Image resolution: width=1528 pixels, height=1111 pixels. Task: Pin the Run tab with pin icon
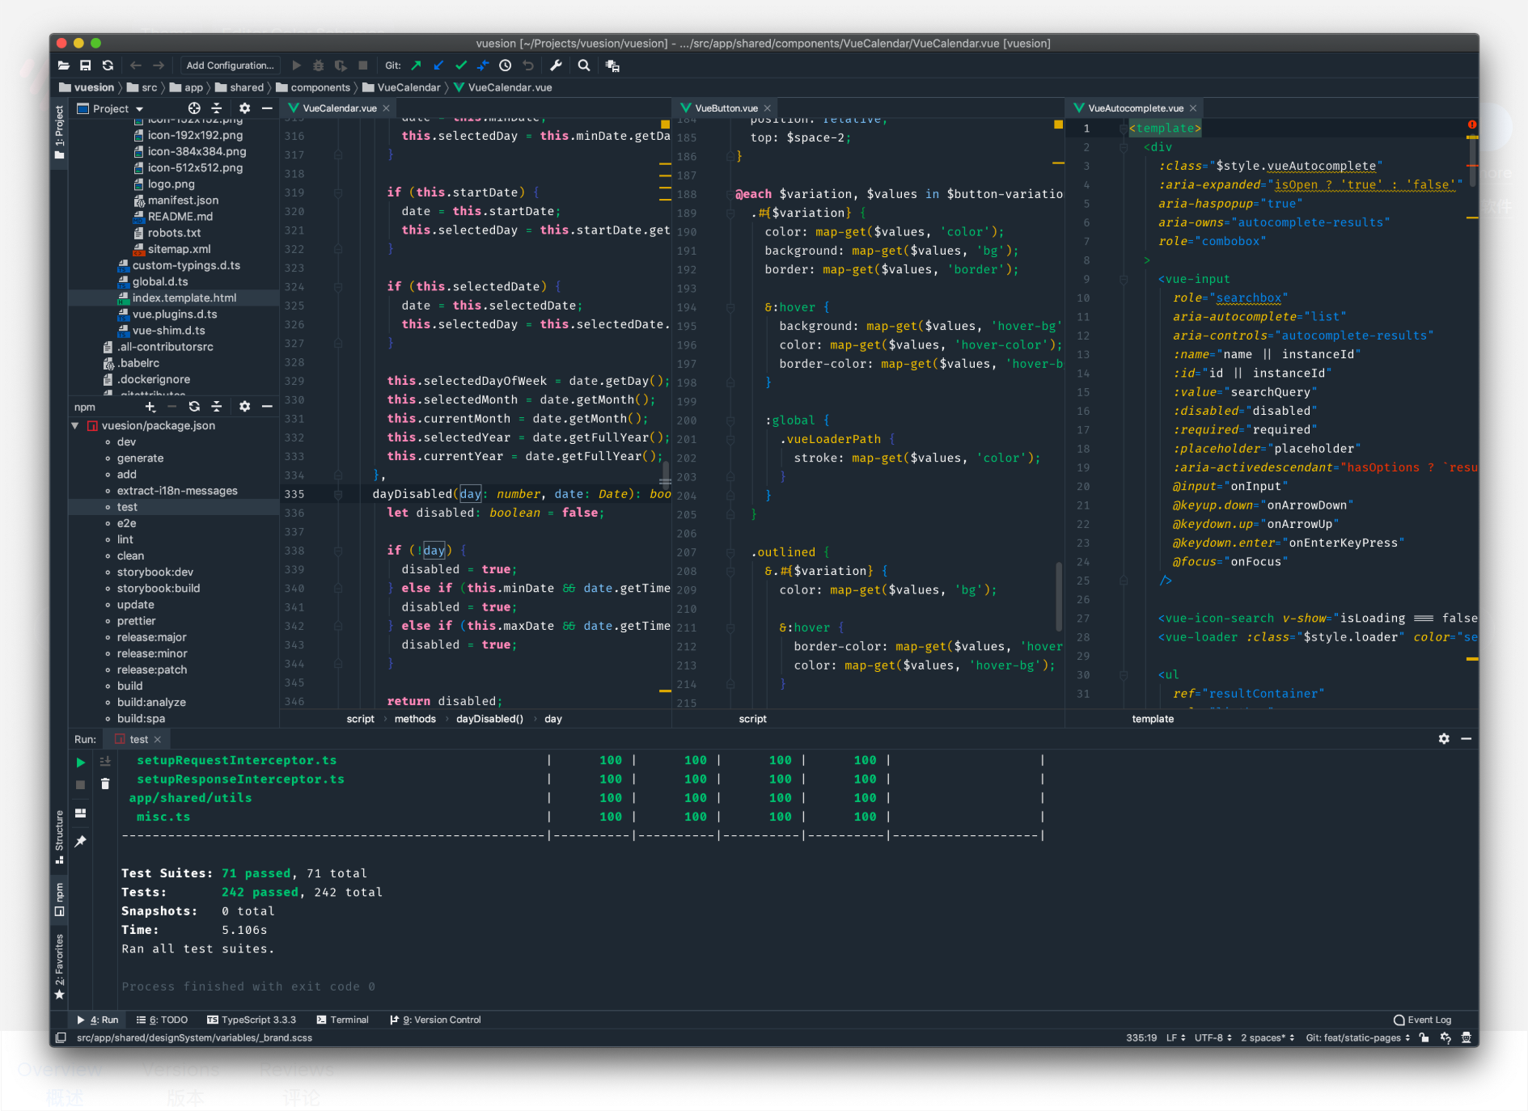(x=81, y=842)
